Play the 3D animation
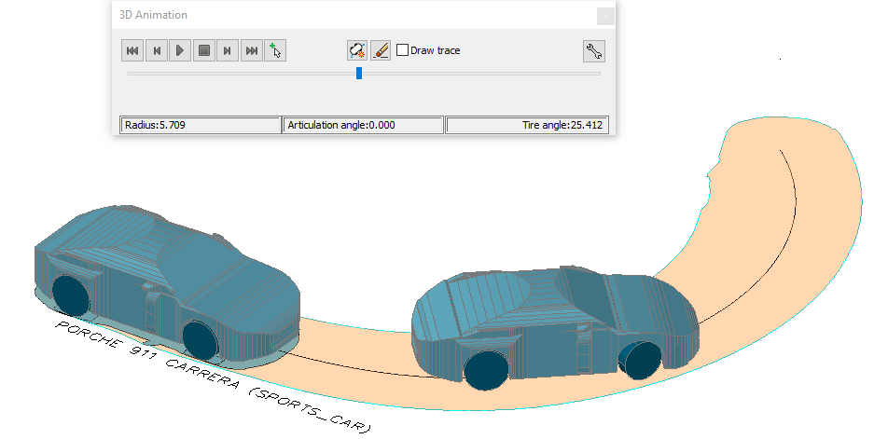The image size is (874, 439). (x=180, y=51)
